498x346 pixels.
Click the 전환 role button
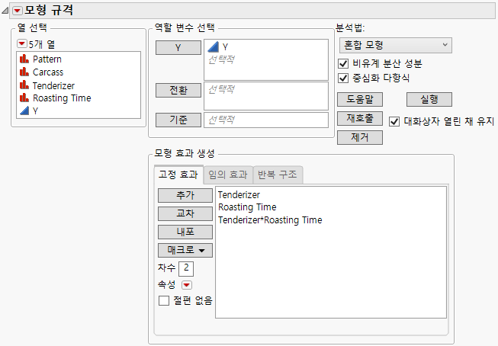tap(178, 90)
